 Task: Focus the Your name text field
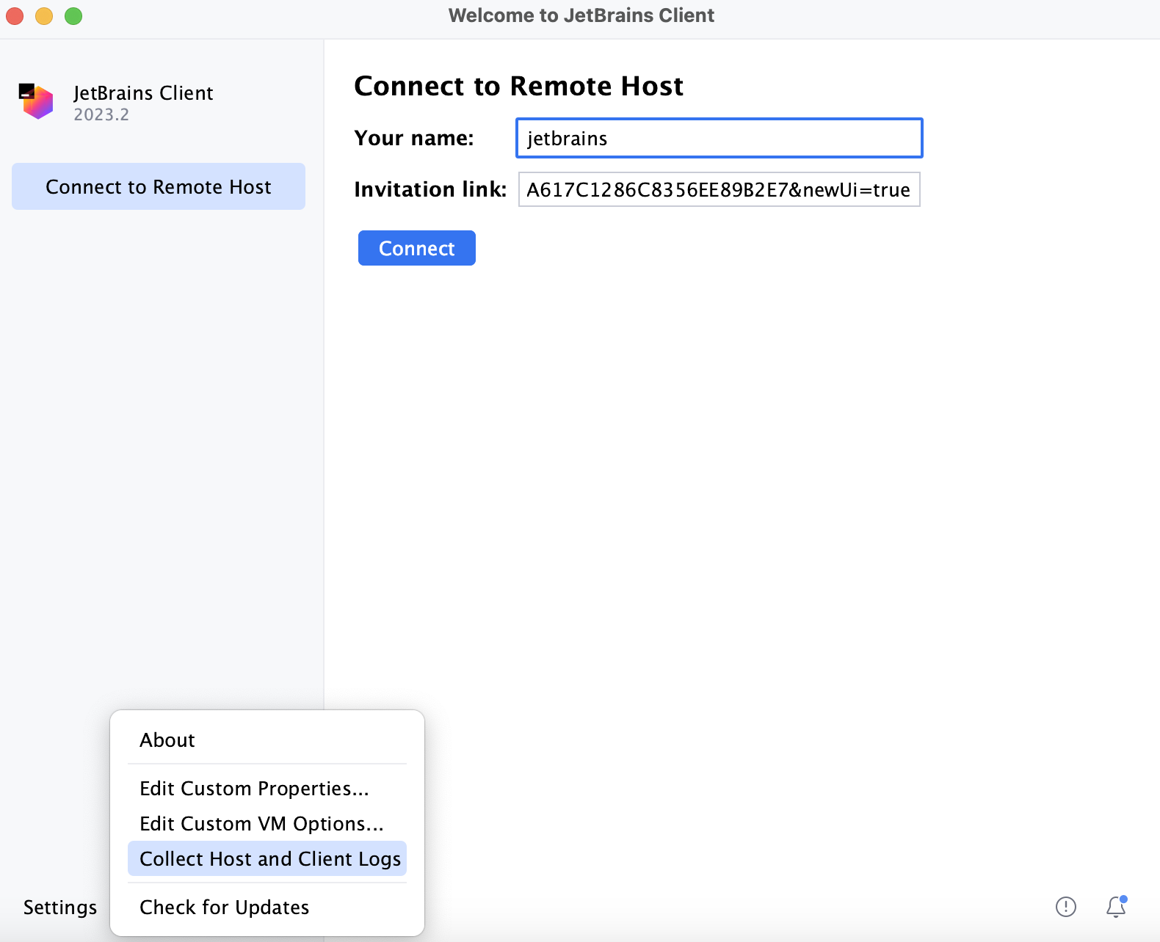pos(719,138)
